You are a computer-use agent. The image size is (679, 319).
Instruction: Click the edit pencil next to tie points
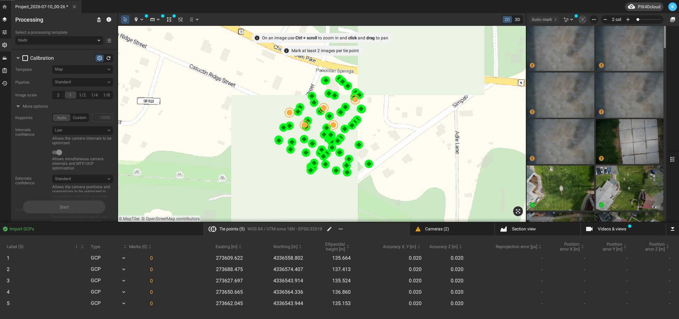[x=329, y=229]
